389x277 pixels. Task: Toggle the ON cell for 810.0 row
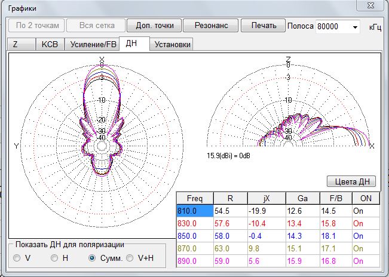[x=366, y=210]
